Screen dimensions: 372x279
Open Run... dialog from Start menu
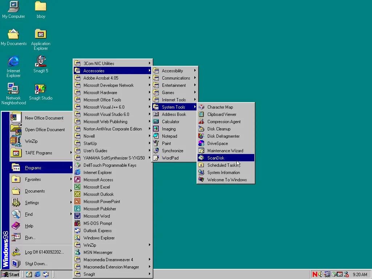(41, 238)
